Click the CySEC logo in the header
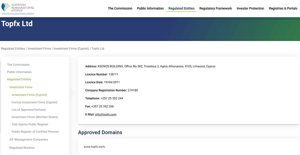 click(x=18, y=8)
